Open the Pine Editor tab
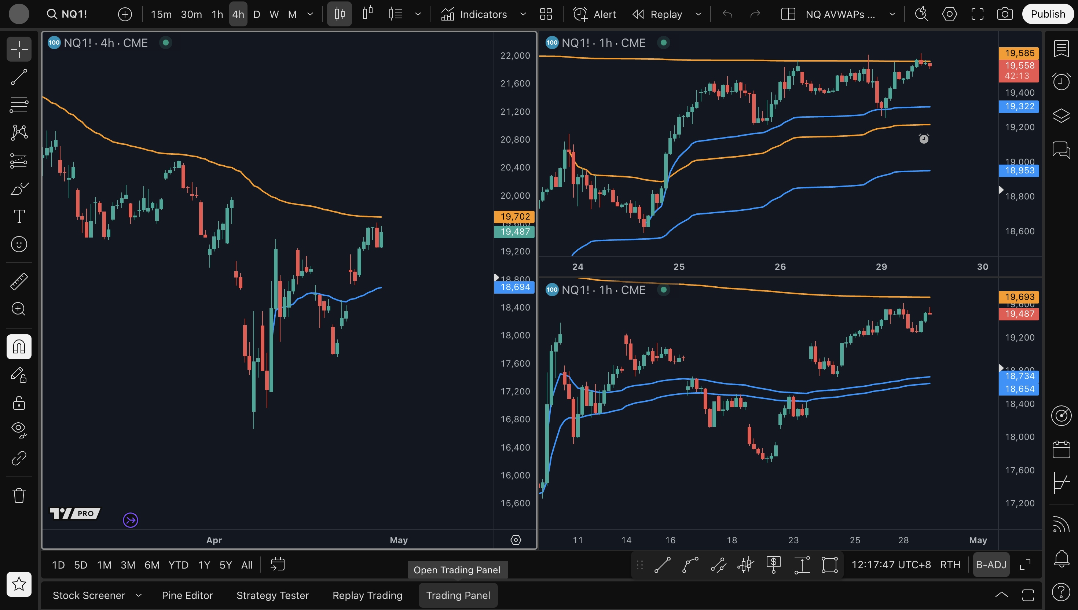Image resolution: width=1078 pixels, height=610 pixels. [187, 595]
